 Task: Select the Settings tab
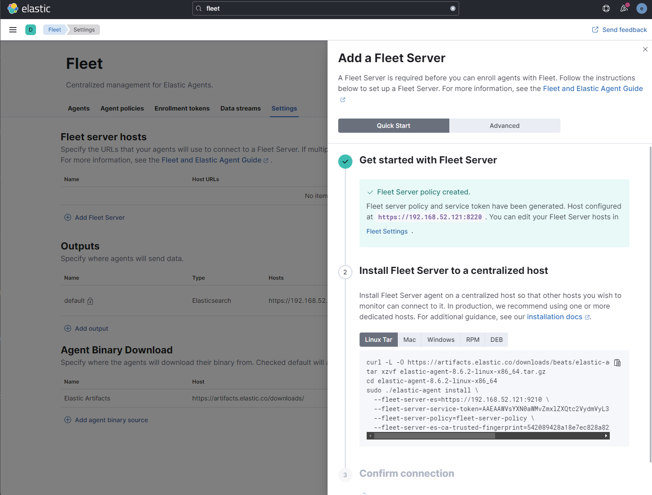[x=284, y=108]
